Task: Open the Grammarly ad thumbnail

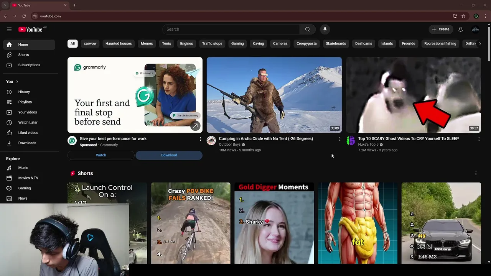Action: click(x=135, y=95)
